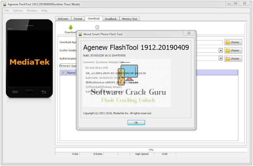Image resolution: width=253 pixels, height=166 pixels.
Task: Open the Window menu
Action: coord(32,11)
